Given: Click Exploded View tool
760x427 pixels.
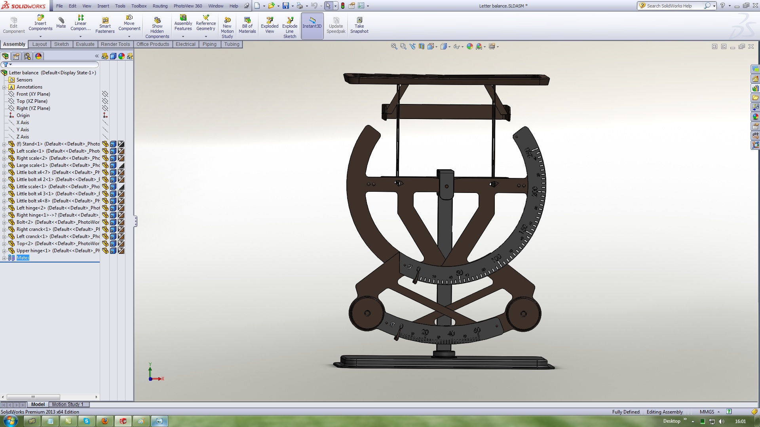Looking at the screenshot, I should (x=270, y=25).
